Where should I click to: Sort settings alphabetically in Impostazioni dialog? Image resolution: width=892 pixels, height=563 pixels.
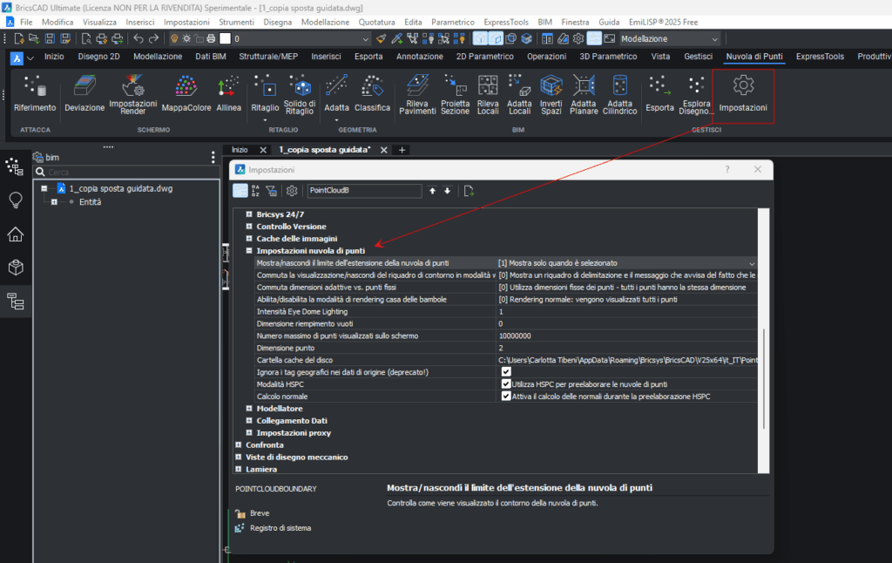[255, 191]
